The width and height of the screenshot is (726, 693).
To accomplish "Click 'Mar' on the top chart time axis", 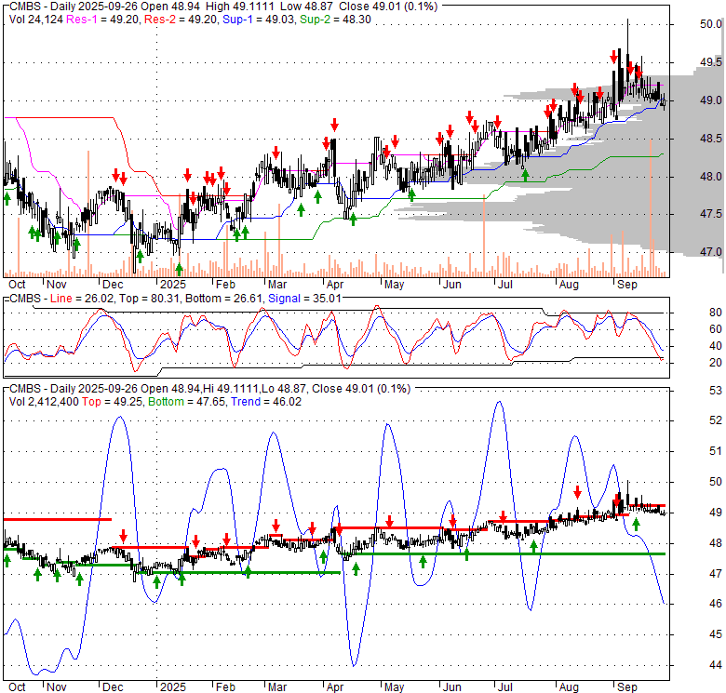I will click(x=276, y=285).
